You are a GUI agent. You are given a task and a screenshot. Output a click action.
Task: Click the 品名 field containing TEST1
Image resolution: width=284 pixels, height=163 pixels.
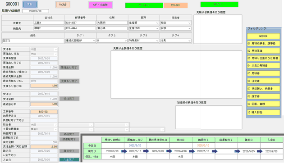(x=33, y=41)
